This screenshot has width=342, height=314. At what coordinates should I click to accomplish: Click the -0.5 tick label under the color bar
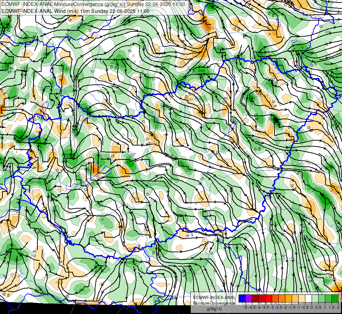tap(305, 307)
